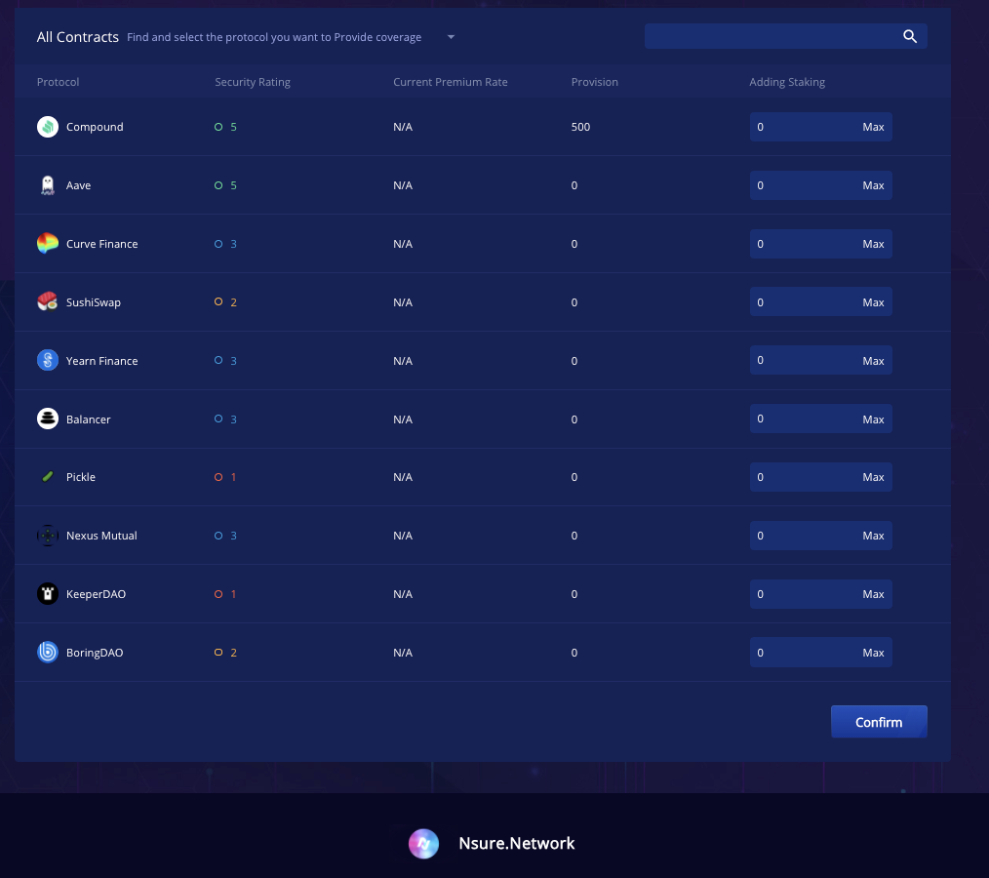Click the Yearn Finance blue logo
This screenshot has height=878, width=989.
click(x=48, y=360)
